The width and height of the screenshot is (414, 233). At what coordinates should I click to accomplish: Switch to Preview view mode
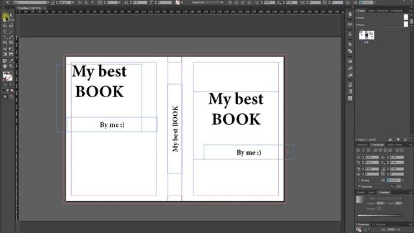[x=11, y=97]
